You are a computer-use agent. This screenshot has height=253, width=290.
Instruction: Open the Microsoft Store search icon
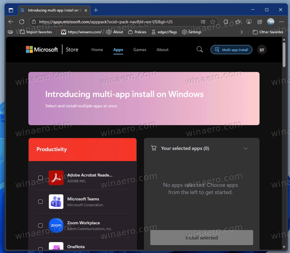click(200, 50)
